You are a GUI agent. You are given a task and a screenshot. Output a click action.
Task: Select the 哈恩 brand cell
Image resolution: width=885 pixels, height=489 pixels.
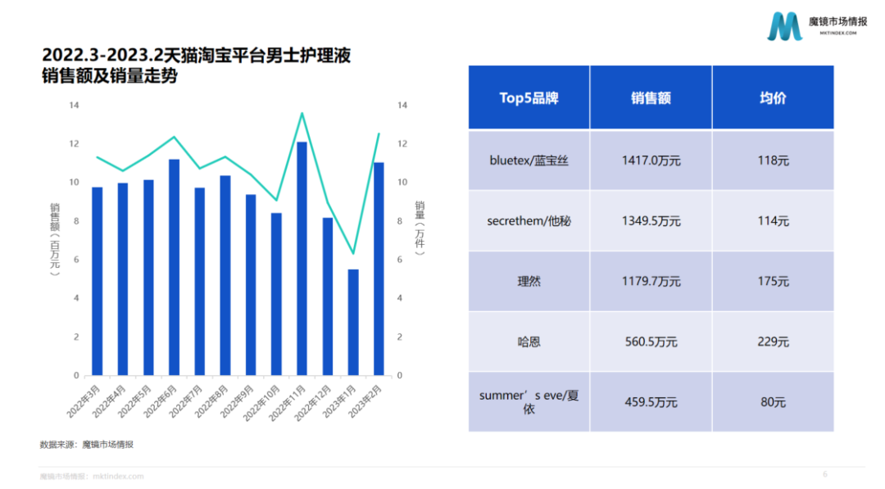click(x=529, y=342)
